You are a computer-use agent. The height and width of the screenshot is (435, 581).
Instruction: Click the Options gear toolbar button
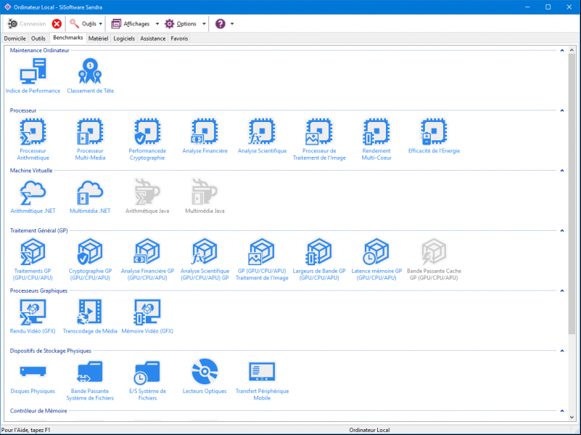[x=181, y=24]
